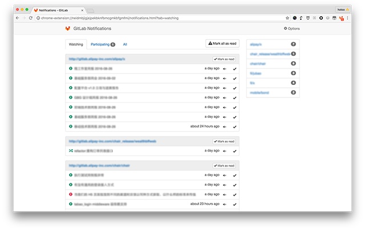Mute the about 24 hours ago notification
This screenshot has width=365, height=228.
(224, 127)
